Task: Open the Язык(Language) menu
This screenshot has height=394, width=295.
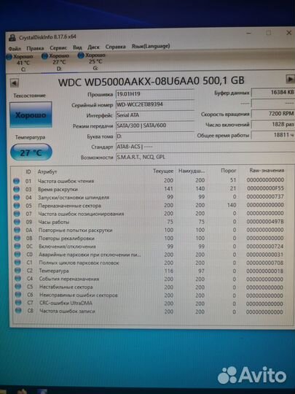Action: [151, 46]
